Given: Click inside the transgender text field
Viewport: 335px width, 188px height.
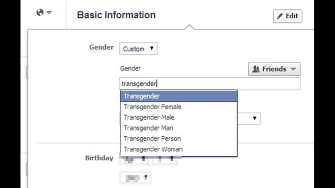Looking at the screenshot, I should coord(210,84).
